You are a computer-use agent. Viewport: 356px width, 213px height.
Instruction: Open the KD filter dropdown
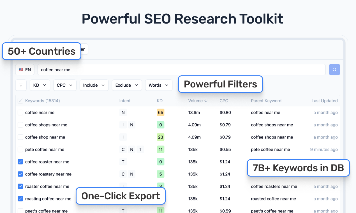(40, 85)
